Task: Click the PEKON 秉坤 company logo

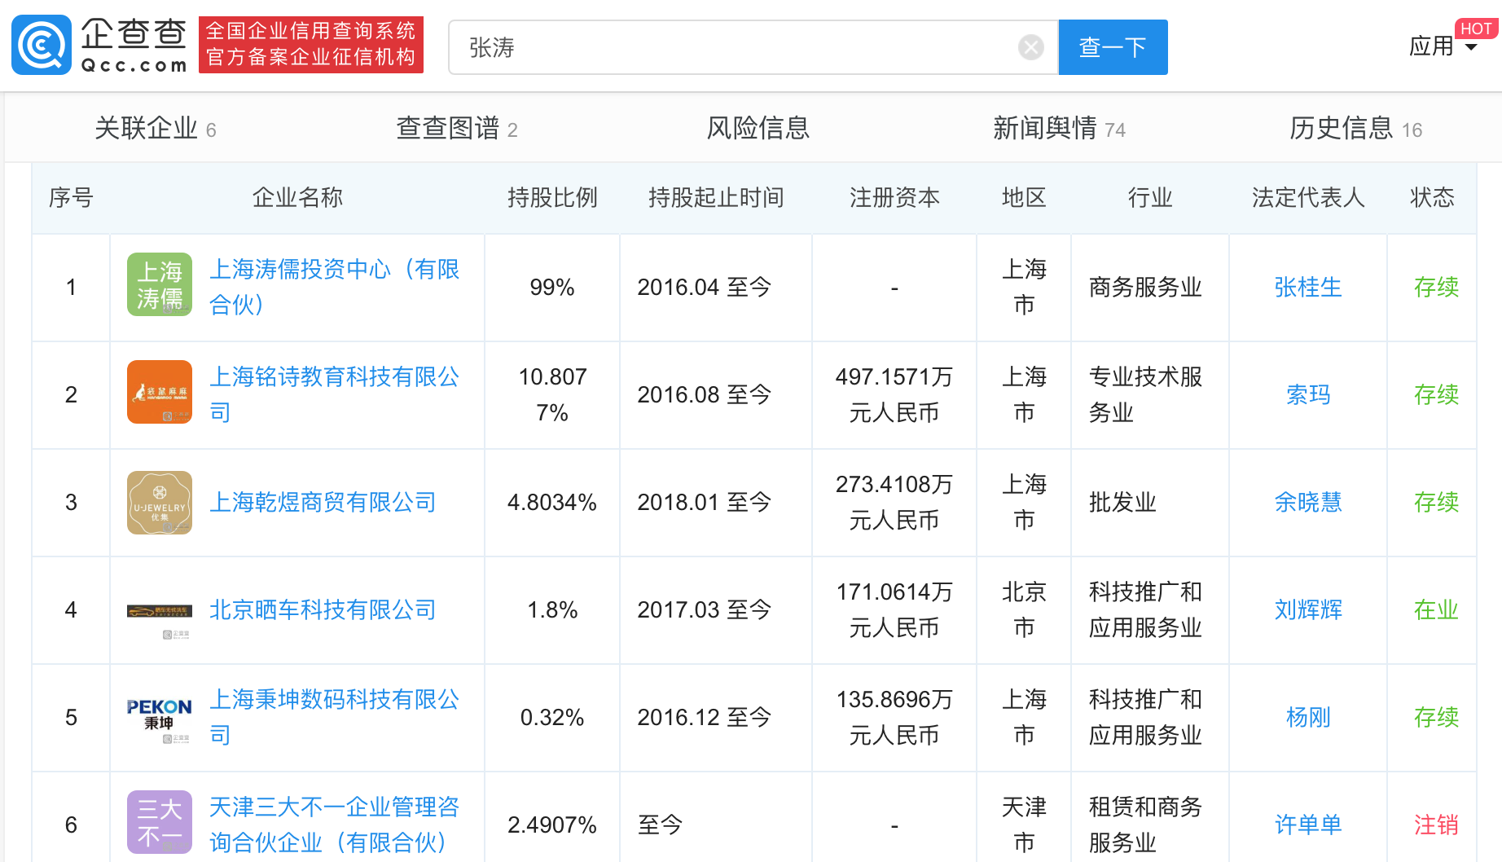Action: 160,715
